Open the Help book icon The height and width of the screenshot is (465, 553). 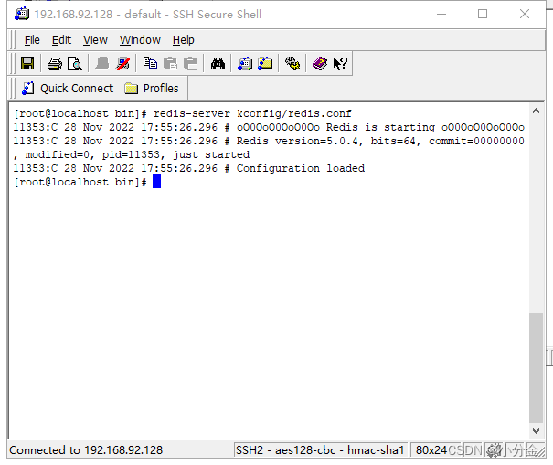click(x=320, y=64)
